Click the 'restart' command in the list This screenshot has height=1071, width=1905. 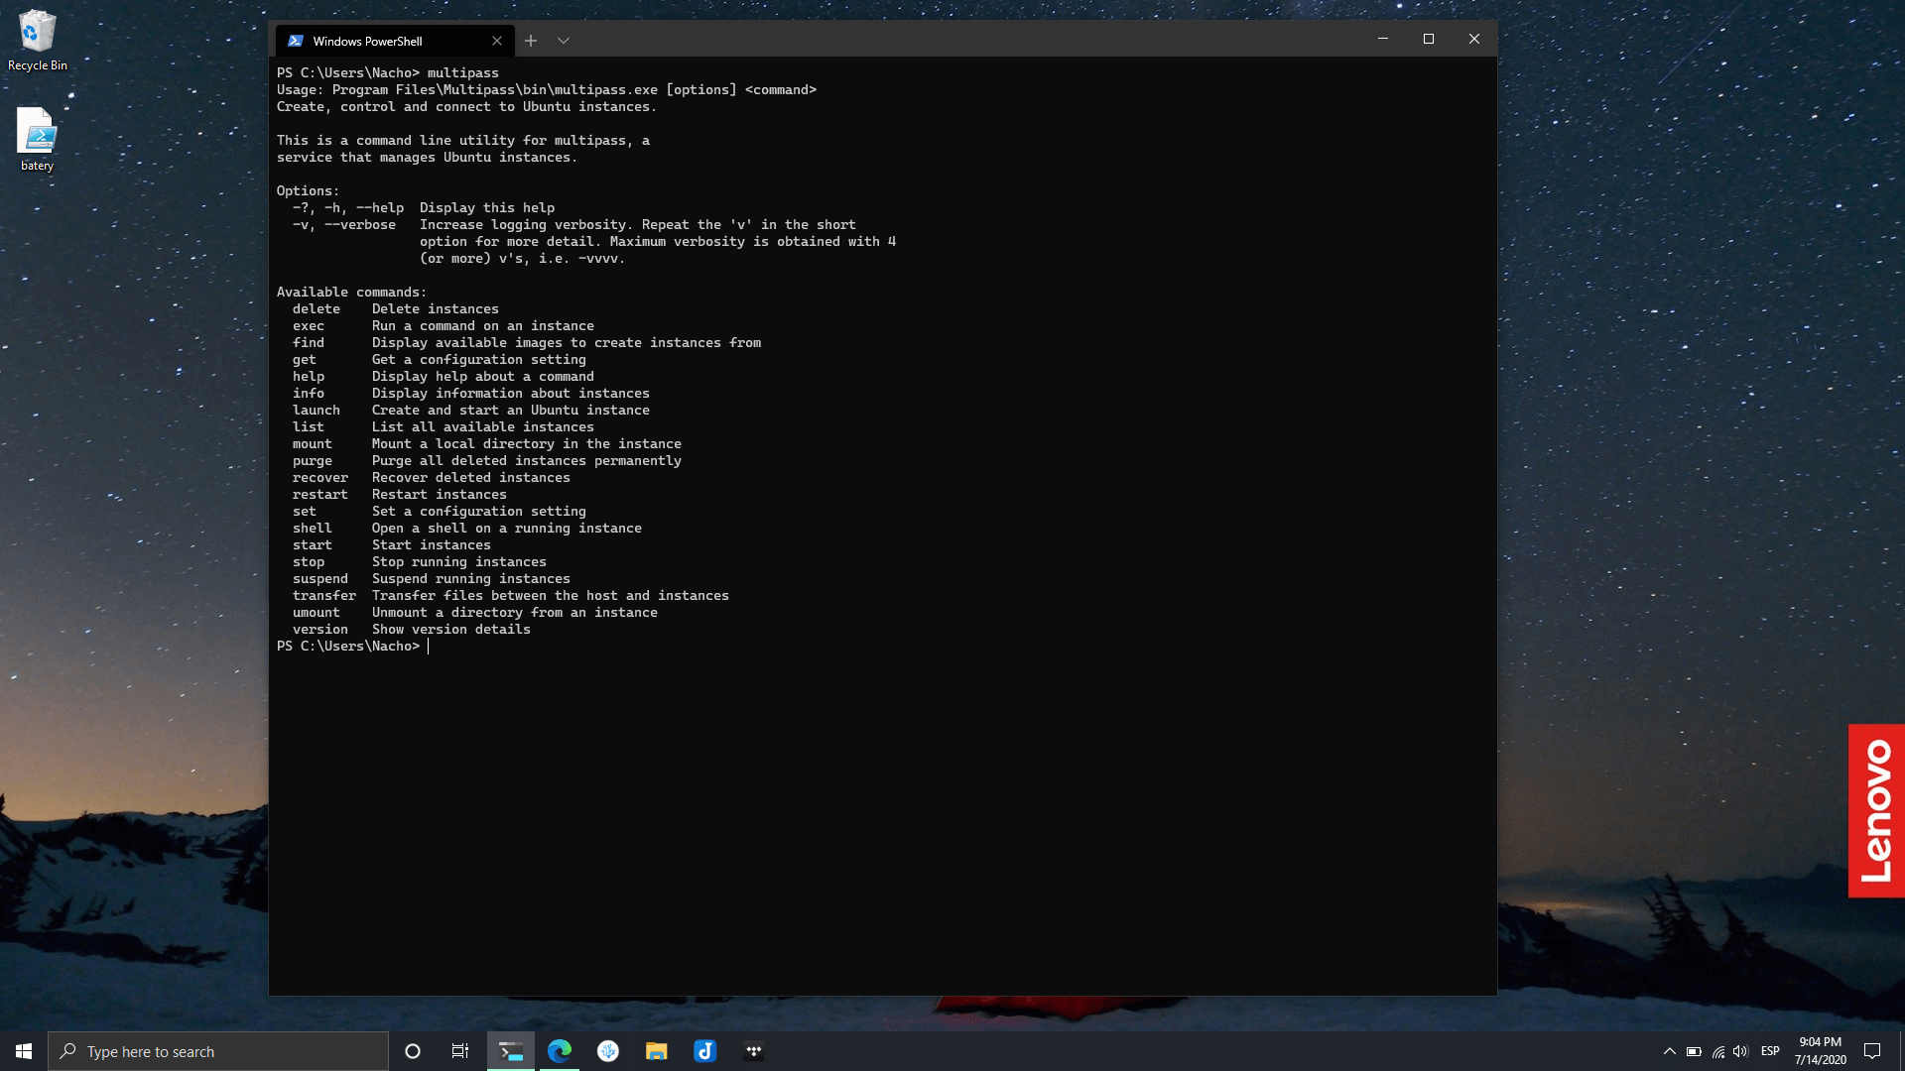320,495
